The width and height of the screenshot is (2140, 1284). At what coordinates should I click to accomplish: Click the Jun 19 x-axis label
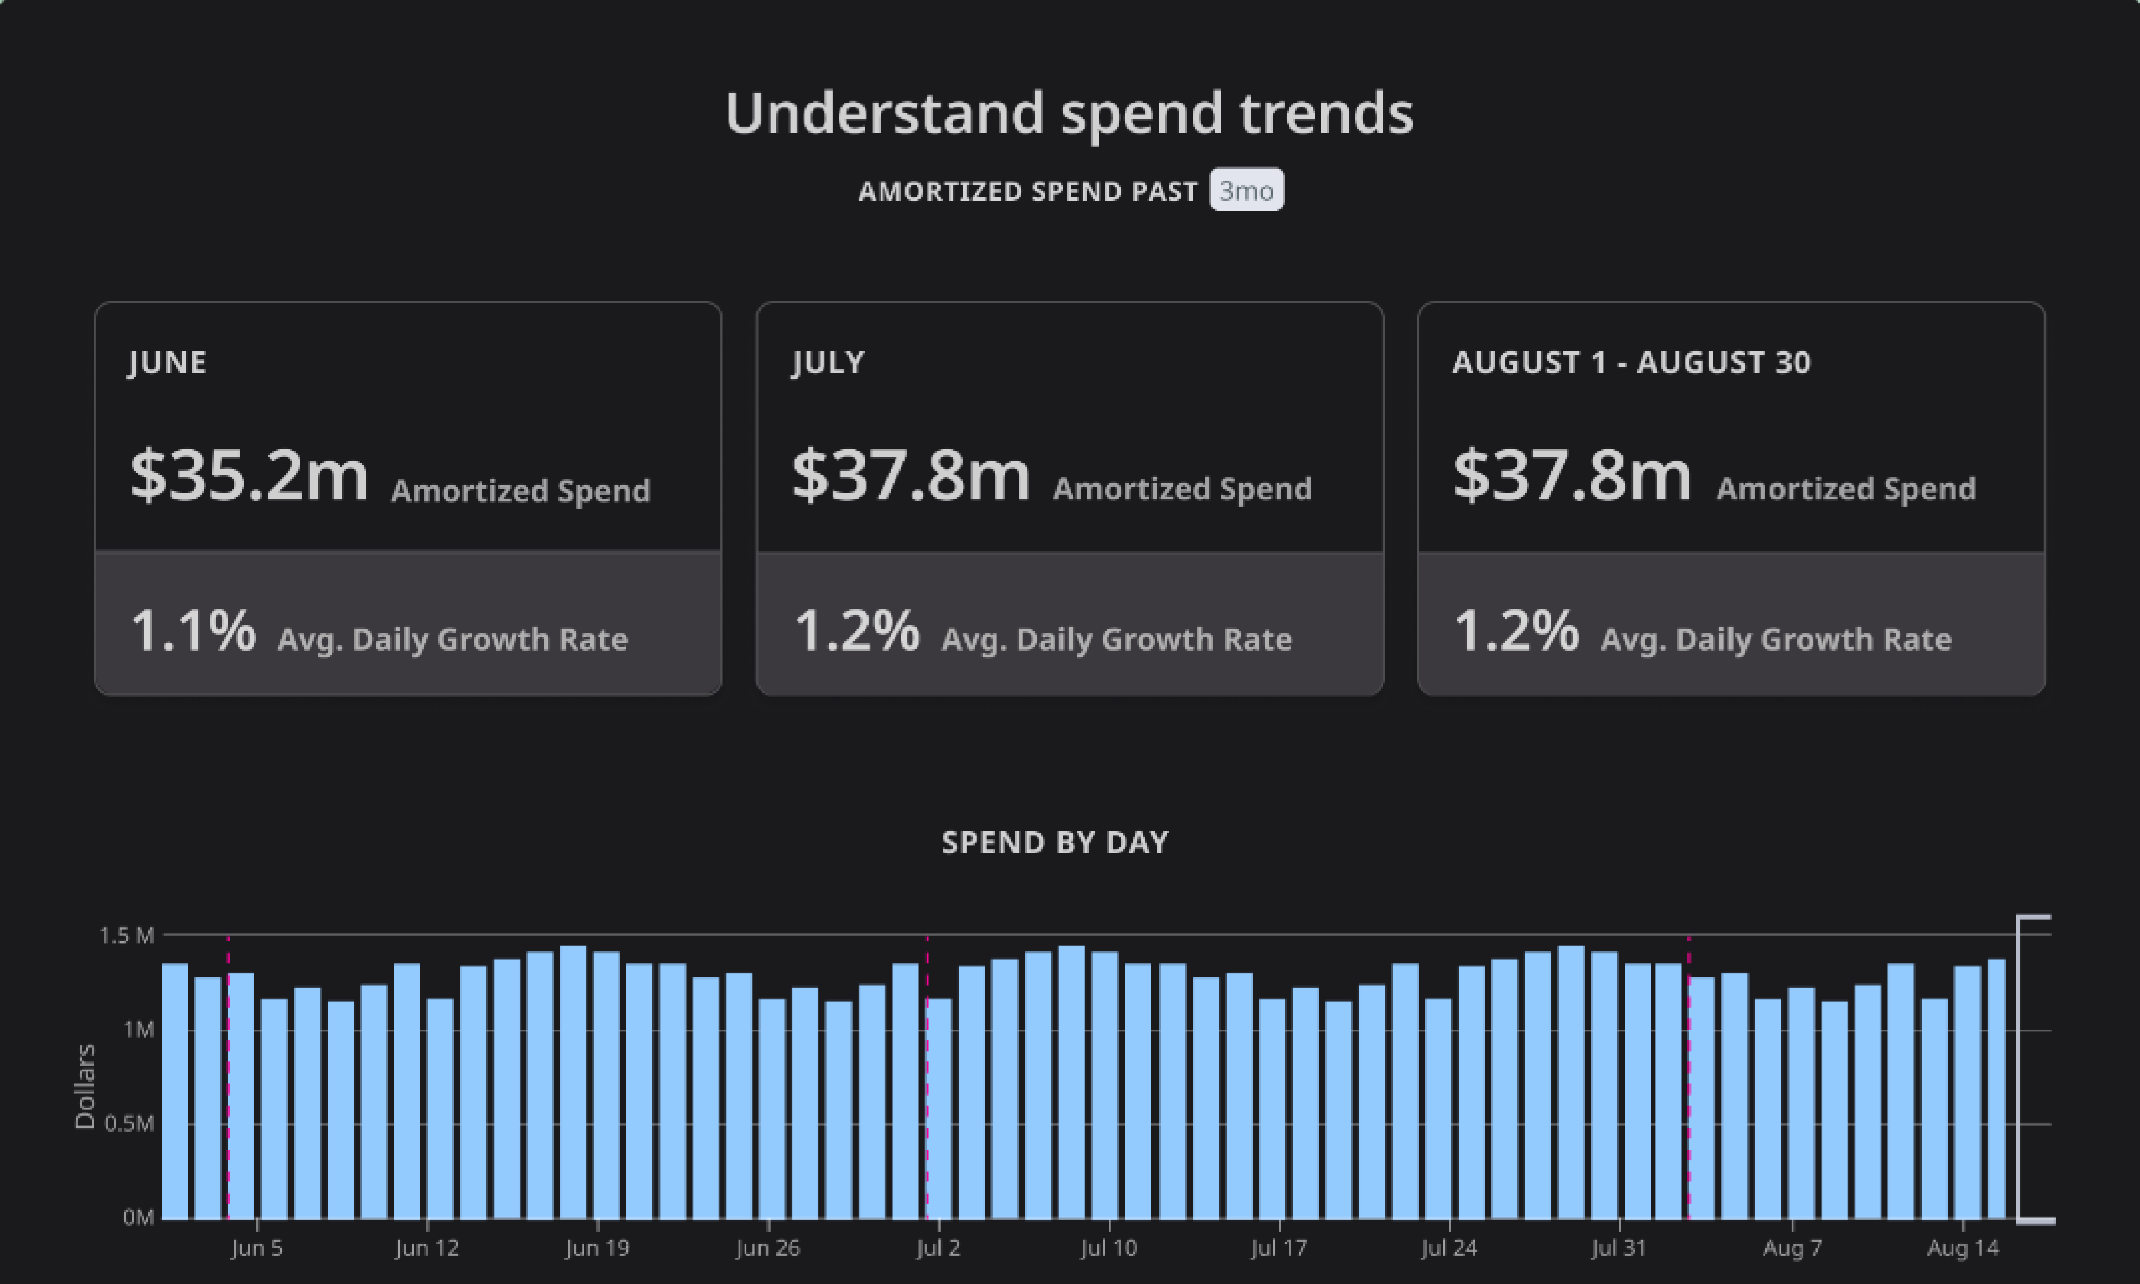pos(597,1248)
